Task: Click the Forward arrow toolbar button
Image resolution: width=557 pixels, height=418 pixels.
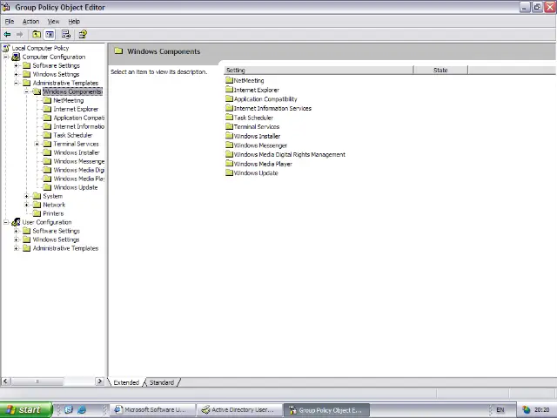Action: (x=19, y=35)
